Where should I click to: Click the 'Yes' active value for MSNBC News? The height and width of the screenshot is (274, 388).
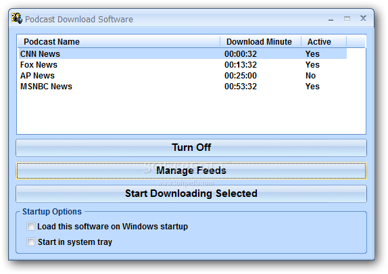click(x=312, y=87)
